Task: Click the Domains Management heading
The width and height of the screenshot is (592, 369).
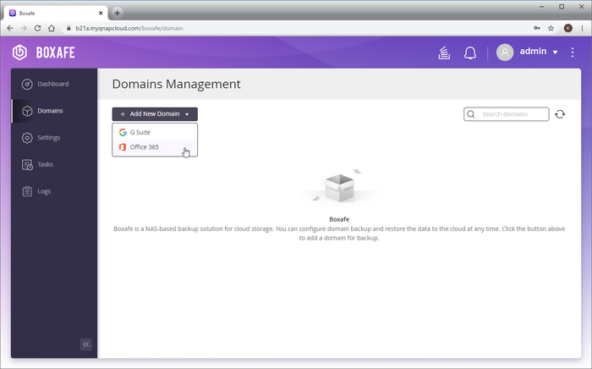Action: tap(176, 84)
